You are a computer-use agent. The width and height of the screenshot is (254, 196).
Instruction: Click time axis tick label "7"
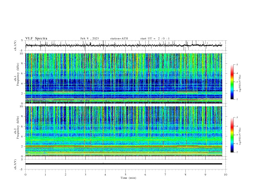click(x=165, y=175)
